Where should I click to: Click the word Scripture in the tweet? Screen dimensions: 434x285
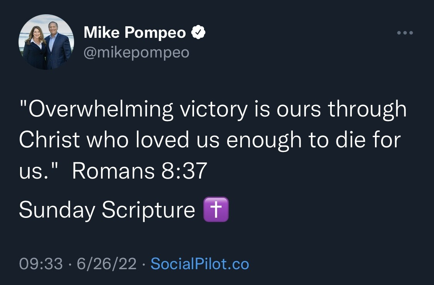[149, 210]
